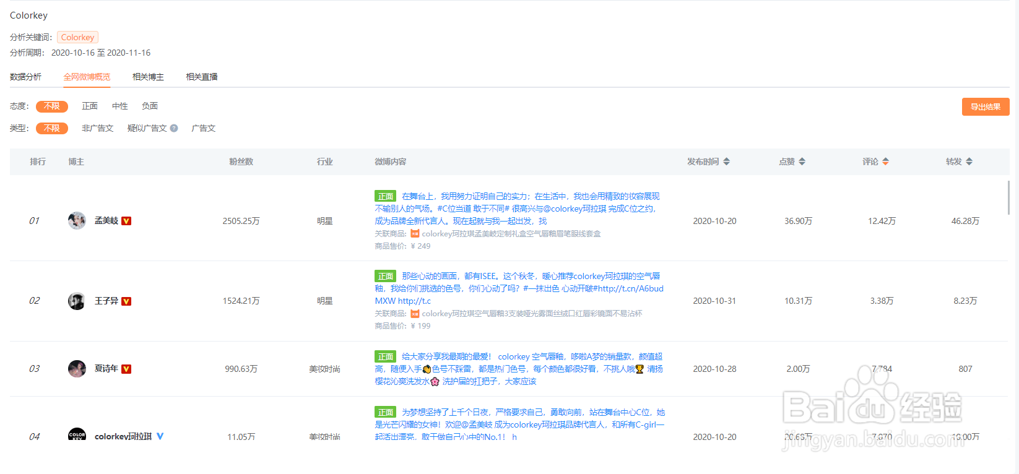The height and width of the screenshot is (474, 1019).
Task: Click 行业 column header
Action: pyautogui.click(x=325, y=162)
